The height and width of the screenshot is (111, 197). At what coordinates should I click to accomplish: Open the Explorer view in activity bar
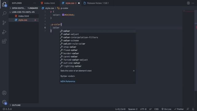click(4, 4)
